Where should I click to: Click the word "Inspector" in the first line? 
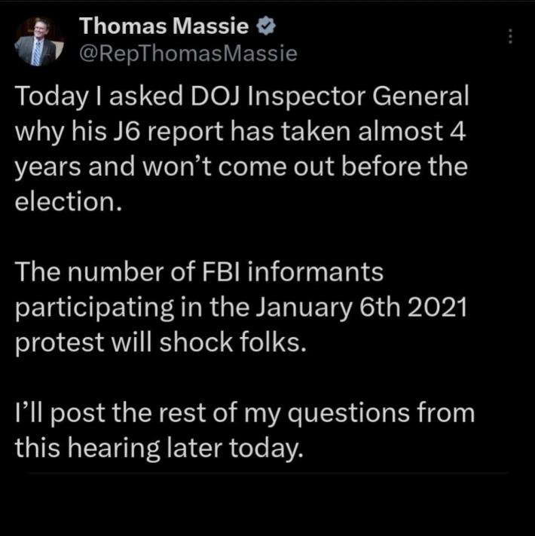[307, 96]
